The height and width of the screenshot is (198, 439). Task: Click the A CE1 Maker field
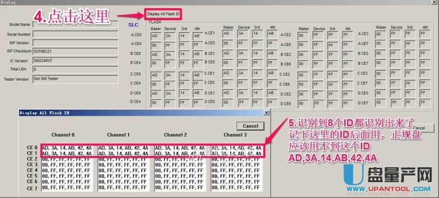click(x=228, y=34)
